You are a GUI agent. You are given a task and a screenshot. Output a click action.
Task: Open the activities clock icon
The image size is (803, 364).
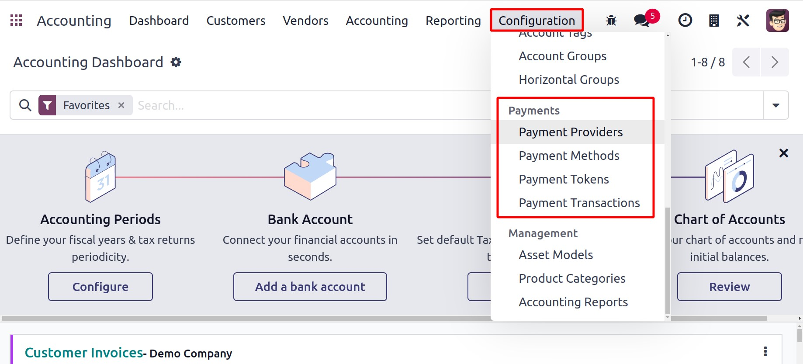click(x=685, y=21)
